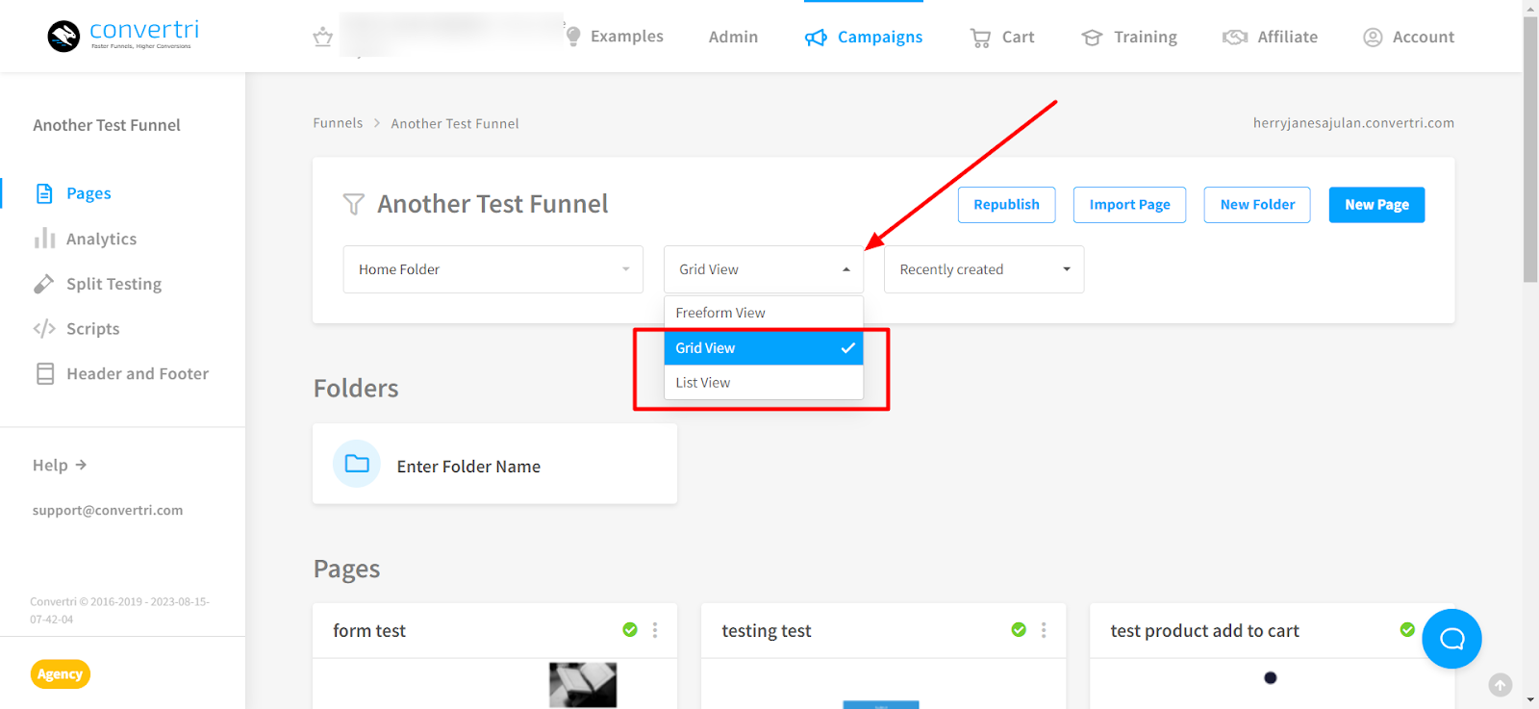Screen dimensions: 1539x709
Task: Click green check on test product add to cart
Action: point(1407,630)
